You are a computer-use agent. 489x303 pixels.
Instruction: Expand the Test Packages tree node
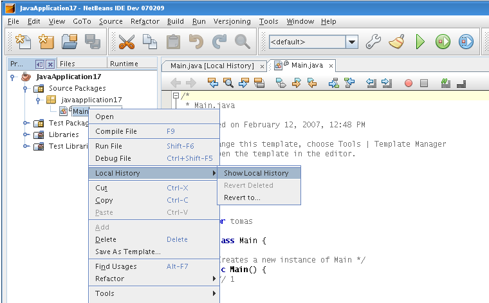(25, 123)
